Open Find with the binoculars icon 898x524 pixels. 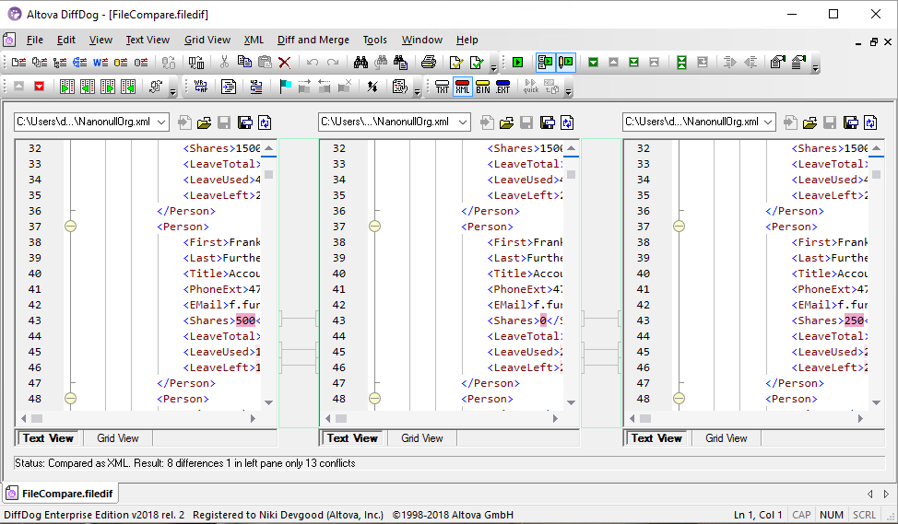[360, 63]
